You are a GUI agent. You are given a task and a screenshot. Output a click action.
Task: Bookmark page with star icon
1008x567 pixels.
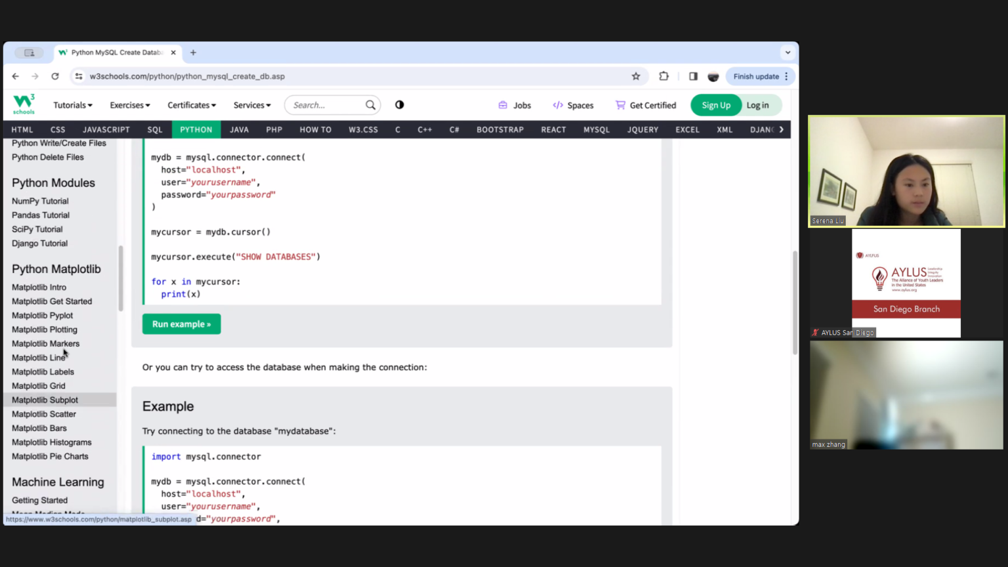point(636,76)
